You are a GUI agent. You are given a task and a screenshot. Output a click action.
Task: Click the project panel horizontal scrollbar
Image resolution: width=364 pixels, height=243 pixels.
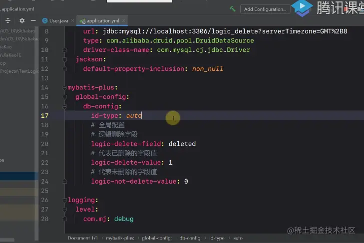[7, 240]
